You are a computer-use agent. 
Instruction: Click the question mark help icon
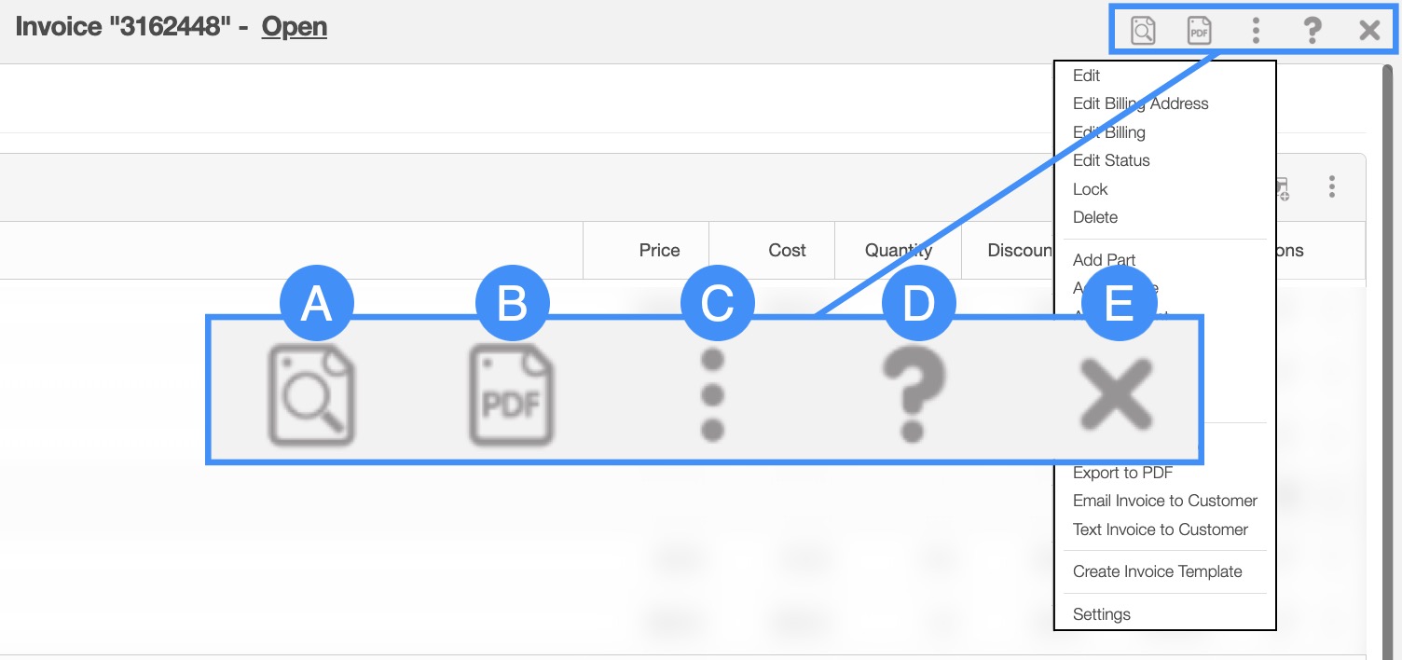1313,31
